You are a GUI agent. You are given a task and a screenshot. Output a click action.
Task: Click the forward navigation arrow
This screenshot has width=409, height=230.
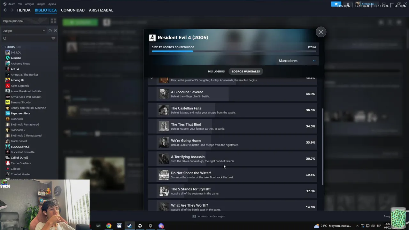(x=12, y=10)
